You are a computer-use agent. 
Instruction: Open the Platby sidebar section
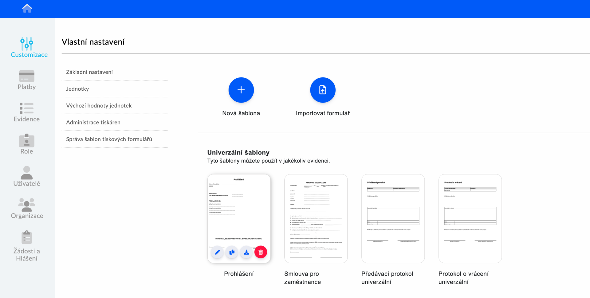(x=27, y=80)
